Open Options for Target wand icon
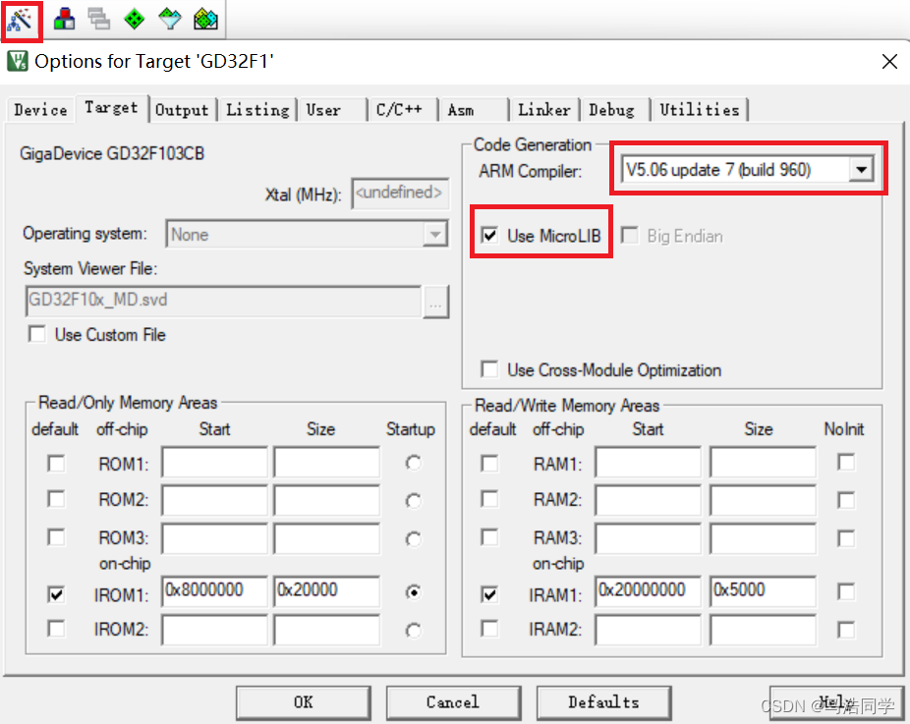 21,21
